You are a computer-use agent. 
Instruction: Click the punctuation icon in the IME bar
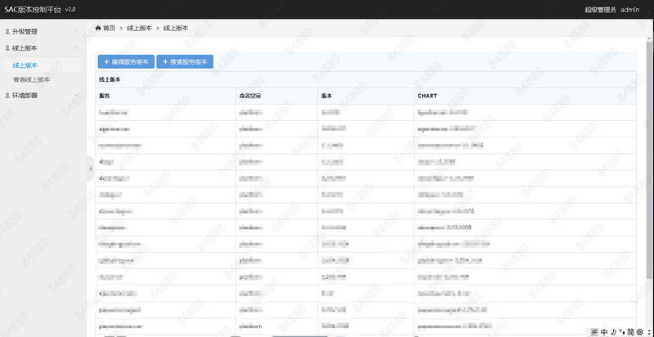(x=621, y=332)
